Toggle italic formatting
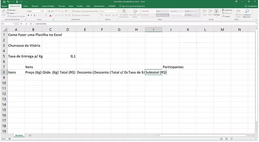Screen dimensions: 259x142 coord(31,15)
